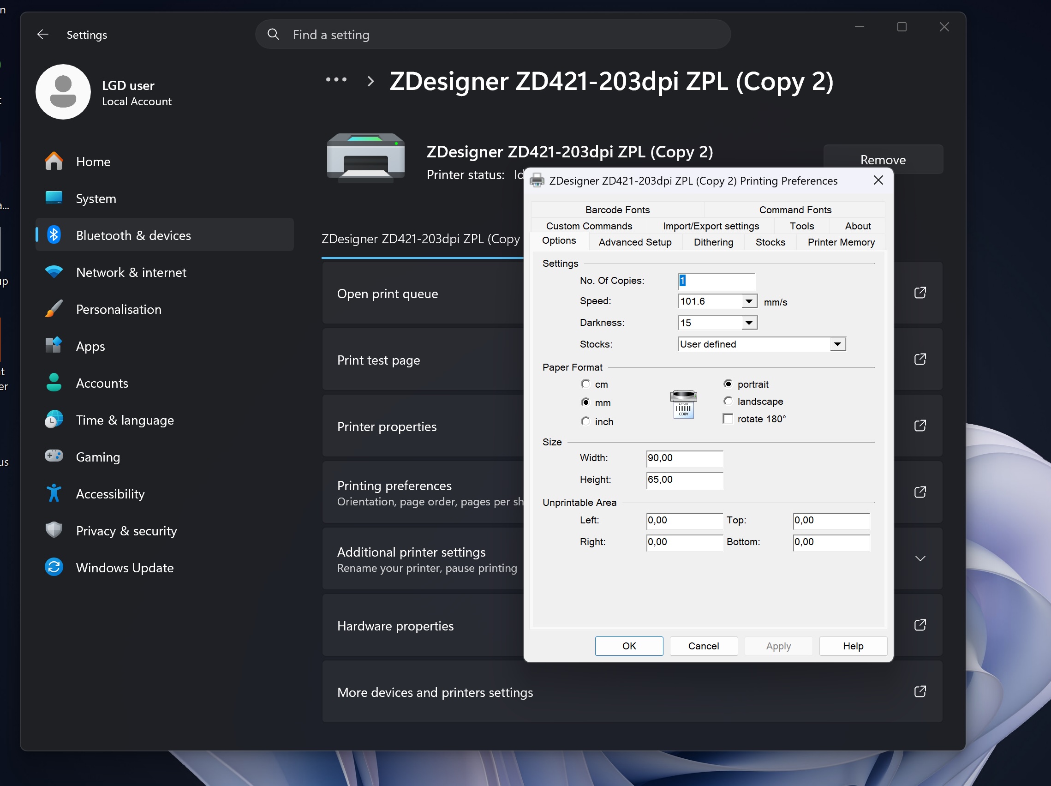
Task: Select the landscape orientation radio button
Action: [728, 401]
